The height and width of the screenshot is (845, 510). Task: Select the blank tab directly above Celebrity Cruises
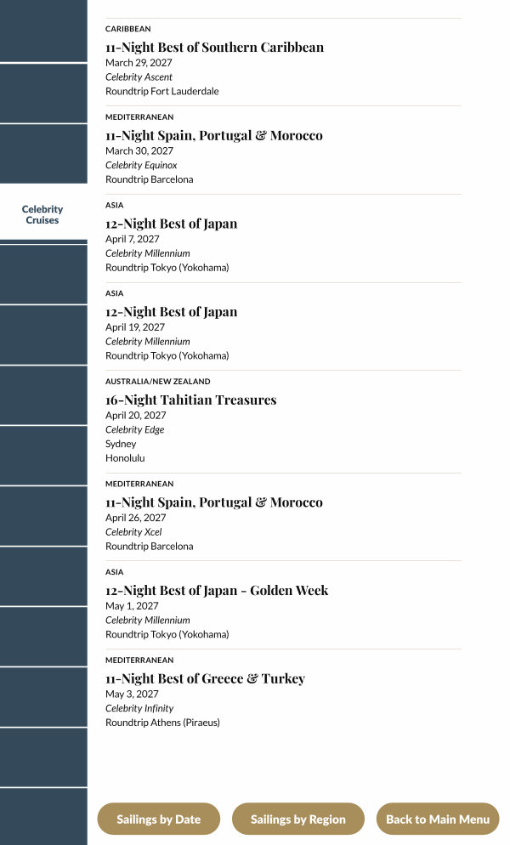click(x=42, y=153)
